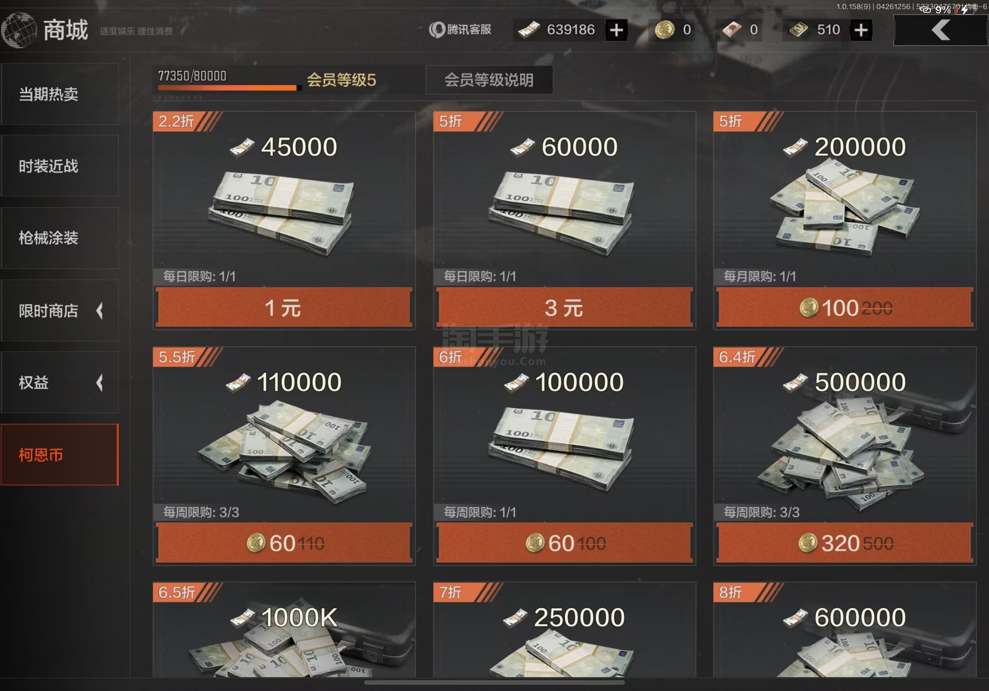Viewport: 989px width, 691px height.
Task: Tap the plus icon beside 639186 cash
Action: [616, 30]
